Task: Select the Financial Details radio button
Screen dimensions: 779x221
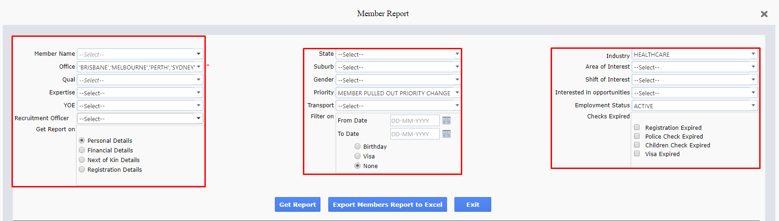Action: [x=81, y=150]
